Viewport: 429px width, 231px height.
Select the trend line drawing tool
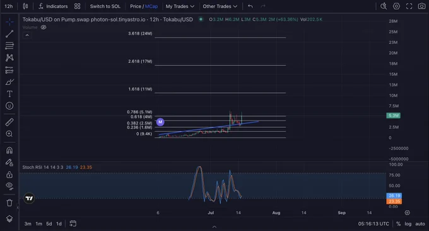point(9,33)
